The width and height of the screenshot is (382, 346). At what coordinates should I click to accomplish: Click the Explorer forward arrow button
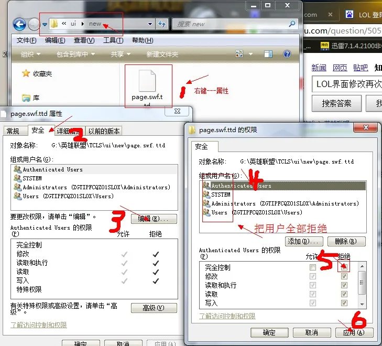[34, 24]
